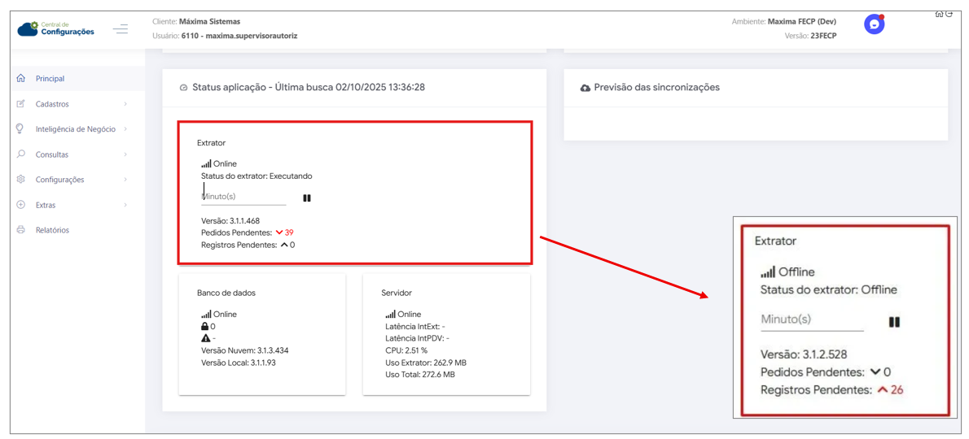Click the house icon beside Principal

(20, 78)
